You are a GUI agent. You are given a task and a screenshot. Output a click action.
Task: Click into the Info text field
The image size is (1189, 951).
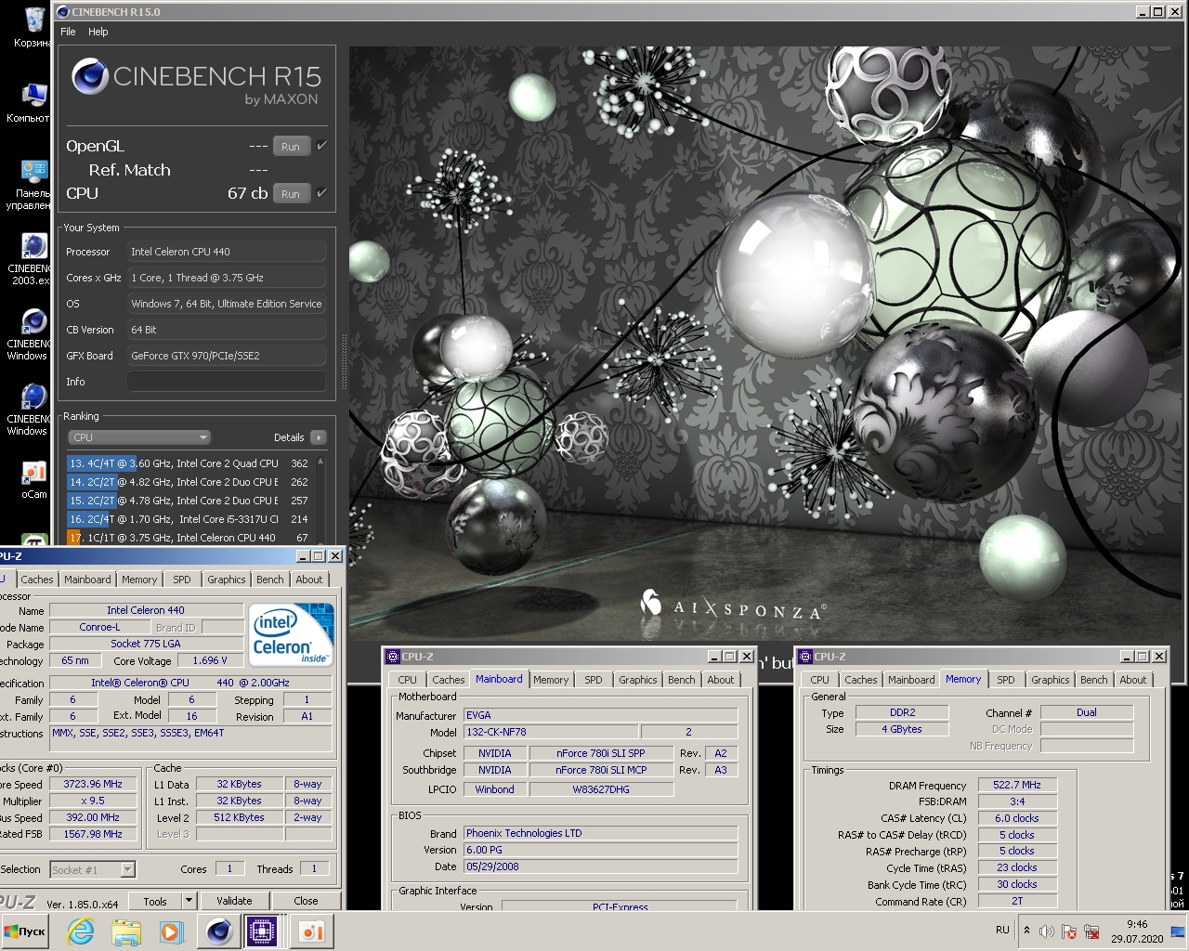(x=227, y=382)
